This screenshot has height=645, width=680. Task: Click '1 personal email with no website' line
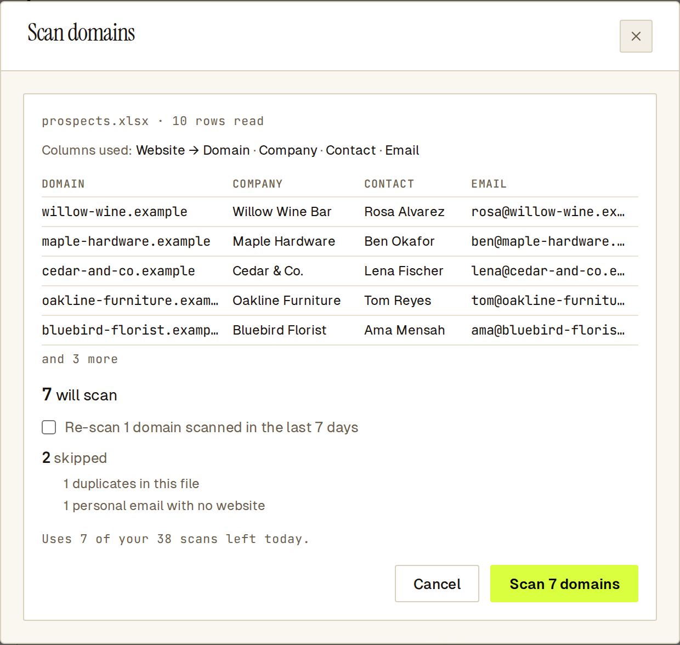[x=164, y=506]
